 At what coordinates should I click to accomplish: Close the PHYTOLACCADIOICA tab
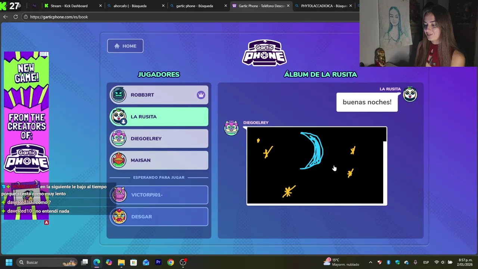point(351,6)
